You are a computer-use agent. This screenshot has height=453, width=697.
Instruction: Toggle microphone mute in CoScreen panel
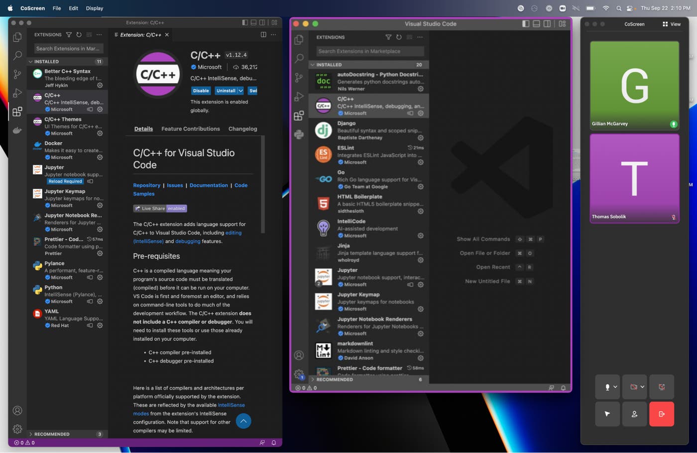[607, 387]
